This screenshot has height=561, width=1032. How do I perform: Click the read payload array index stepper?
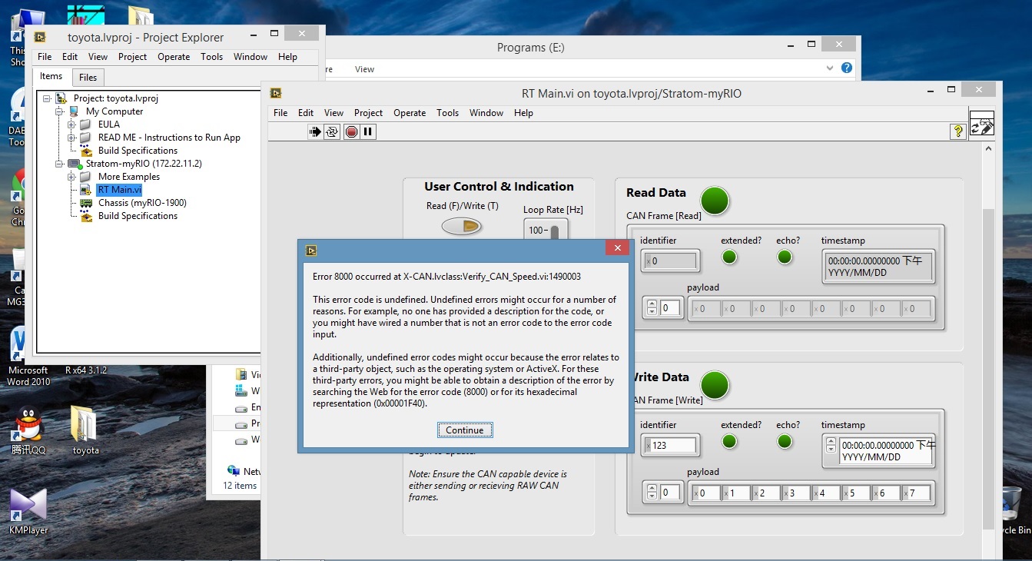tap(652, 308)
